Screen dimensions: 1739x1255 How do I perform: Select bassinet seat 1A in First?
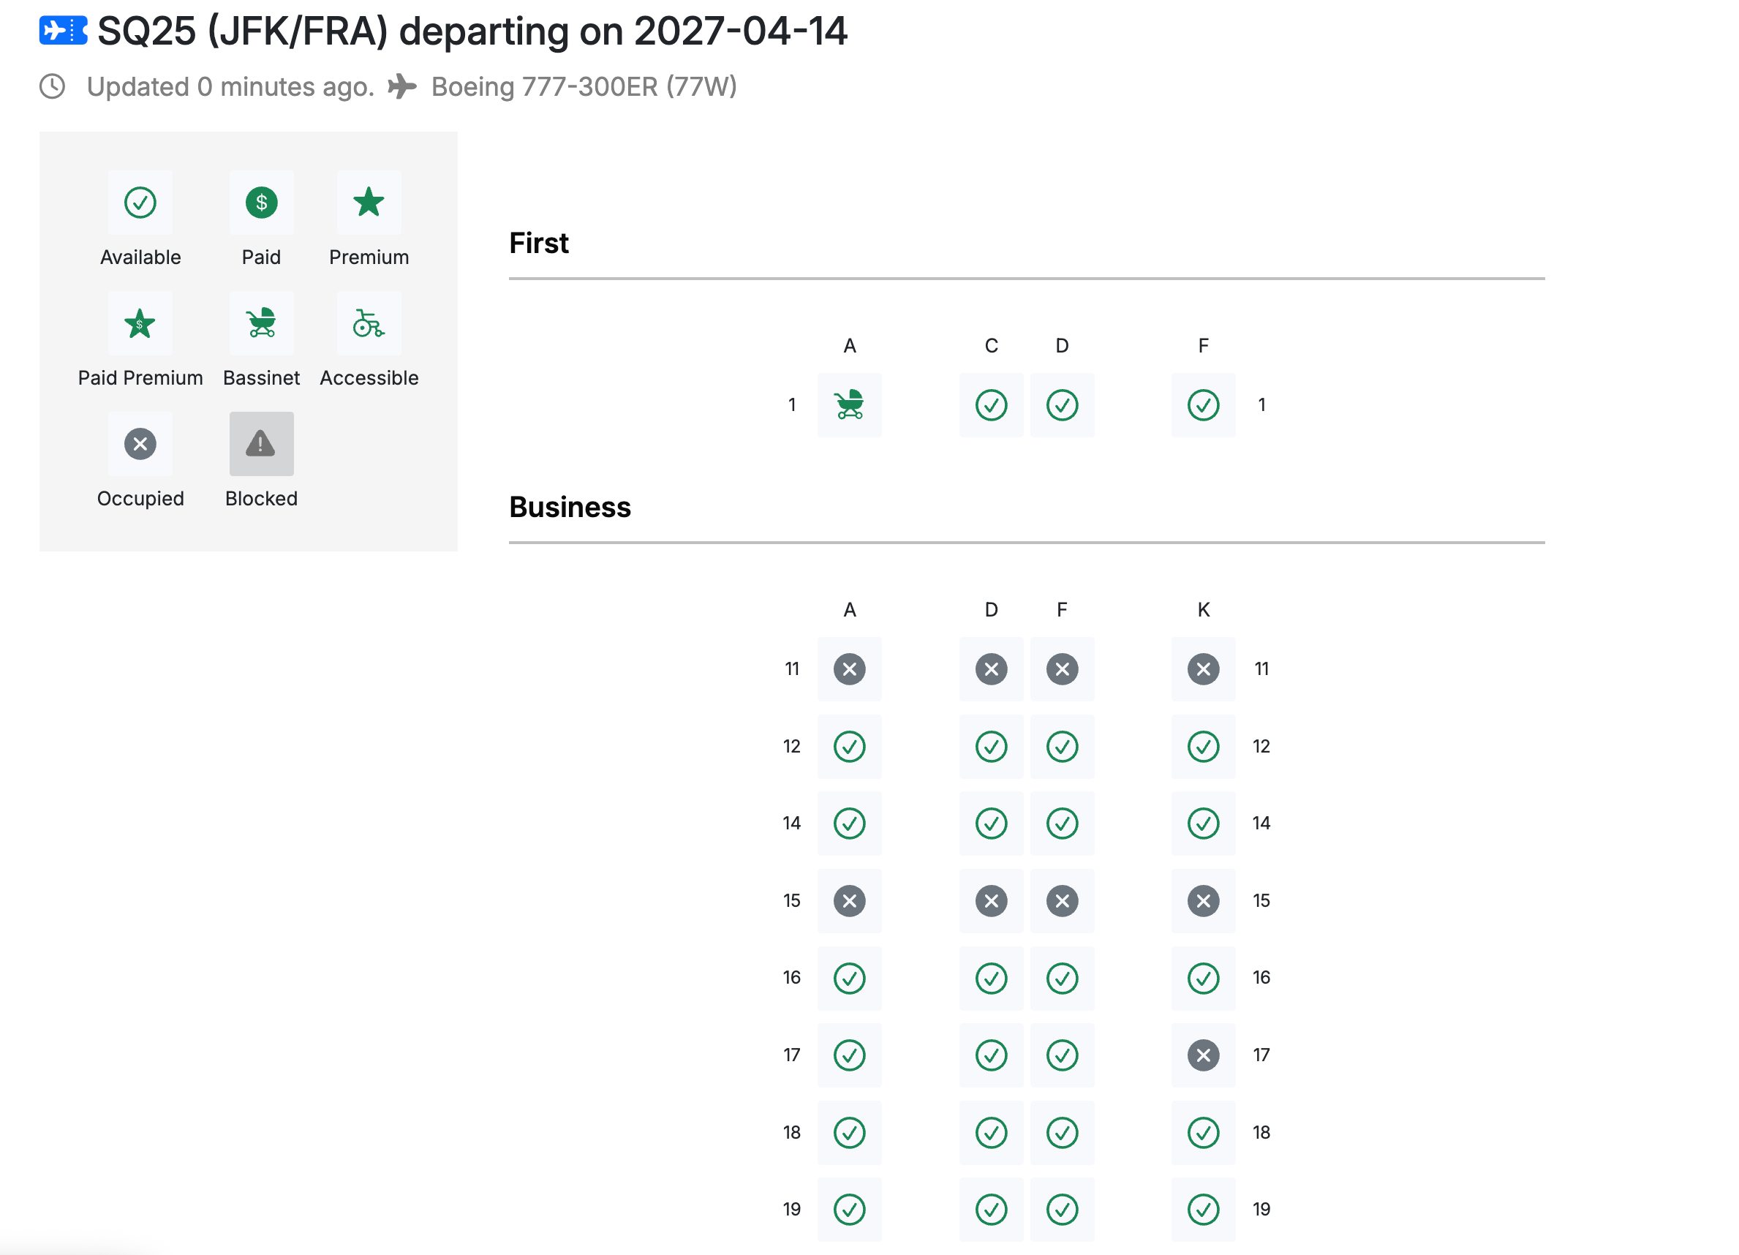click(x=850, y=404)
